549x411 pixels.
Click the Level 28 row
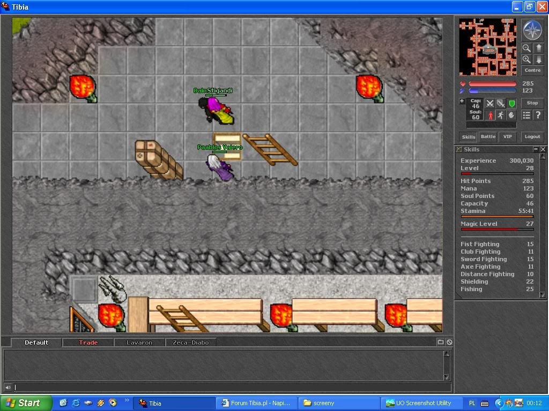click(x=497, y=168)
